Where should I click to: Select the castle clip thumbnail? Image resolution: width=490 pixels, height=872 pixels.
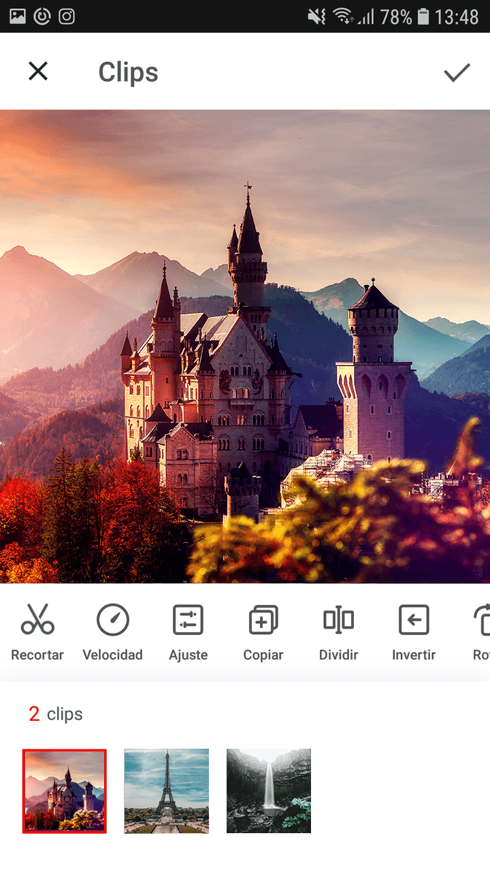[65, 791]
